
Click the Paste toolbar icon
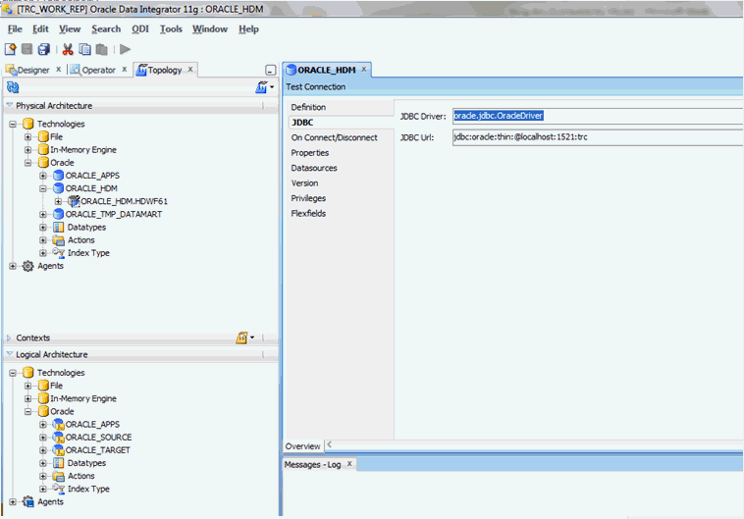tap(101, 49)
